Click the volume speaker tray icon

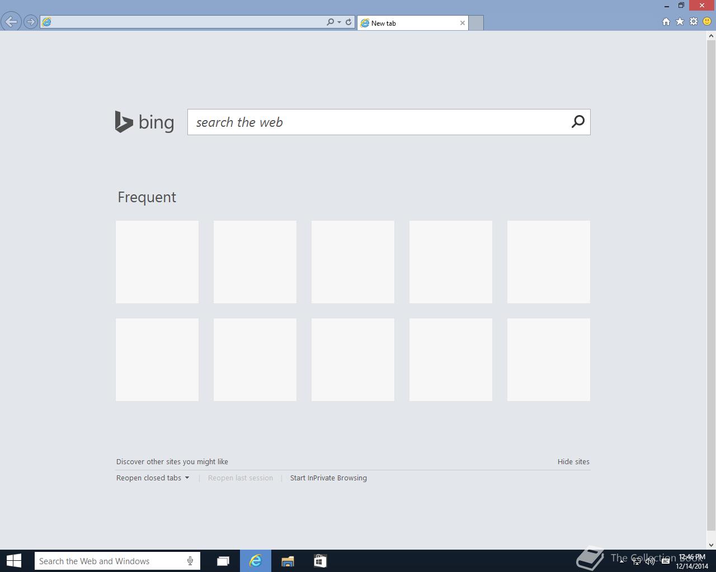tap(650, 561)
